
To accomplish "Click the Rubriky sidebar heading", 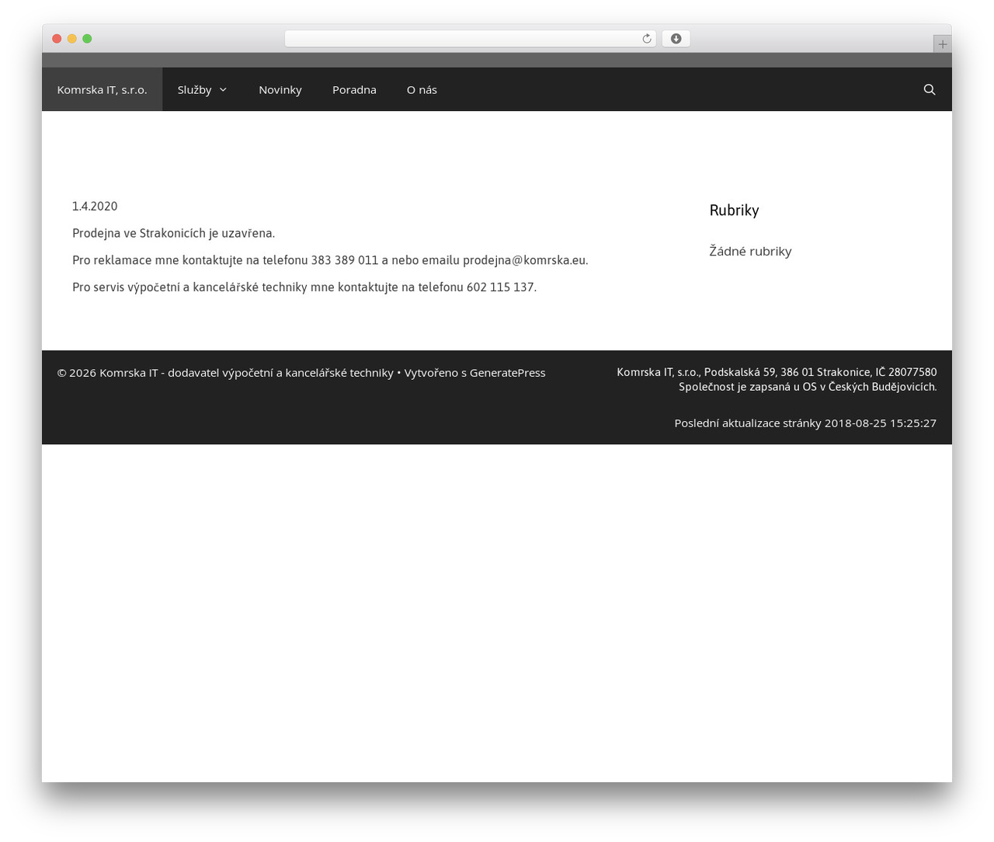I will click(734, 210).
